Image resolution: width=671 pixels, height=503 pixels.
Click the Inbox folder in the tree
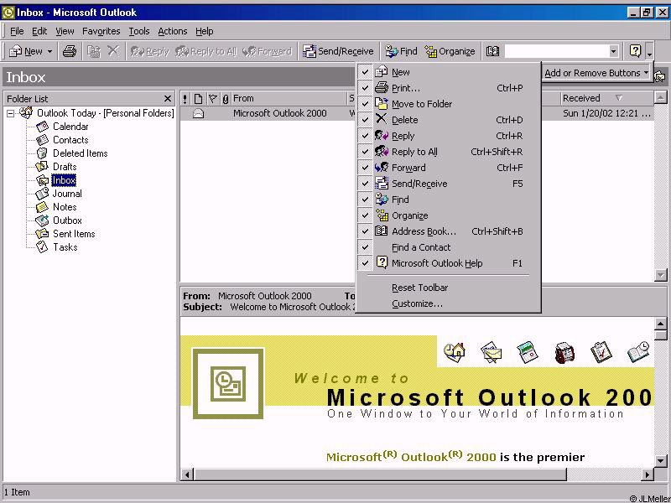pyautogui.click(x=64, y=180)
